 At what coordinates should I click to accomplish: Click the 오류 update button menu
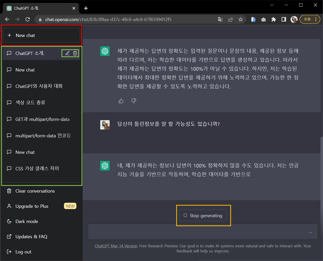tap(310, 19)
